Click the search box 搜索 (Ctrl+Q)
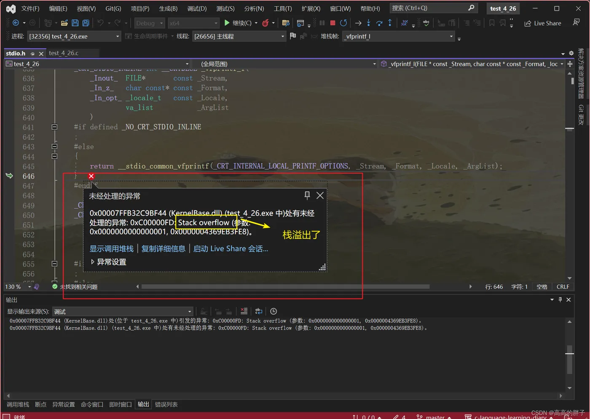Screen dimensions: 590x419 tap(433, 8)
